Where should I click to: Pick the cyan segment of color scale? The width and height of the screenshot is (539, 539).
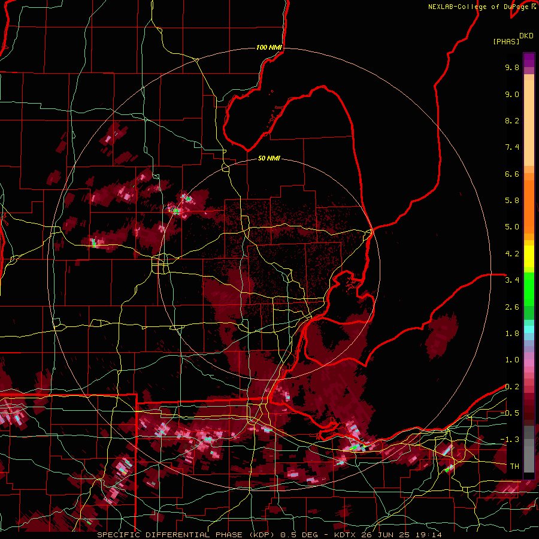529,329
